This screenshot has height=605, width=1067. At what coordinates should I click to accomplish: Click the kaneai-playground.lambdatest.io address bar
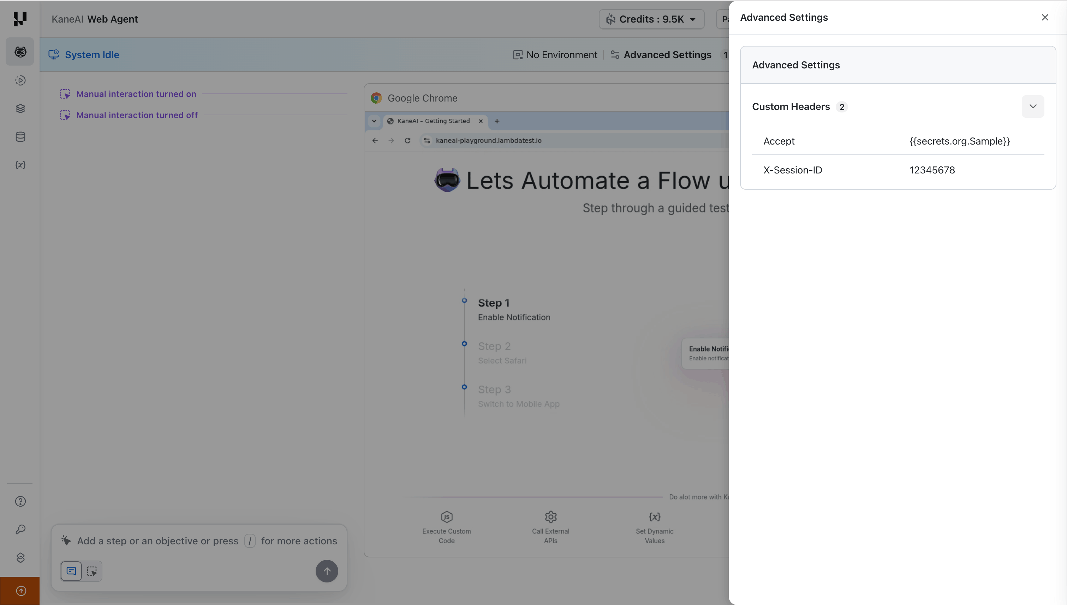pyautogui.click(x=488, y=140)
